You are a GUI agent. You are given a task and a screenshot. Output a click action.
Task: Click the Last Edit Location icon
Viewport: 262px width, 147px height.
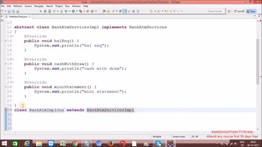pyautogui.click(x=166, y=11)
